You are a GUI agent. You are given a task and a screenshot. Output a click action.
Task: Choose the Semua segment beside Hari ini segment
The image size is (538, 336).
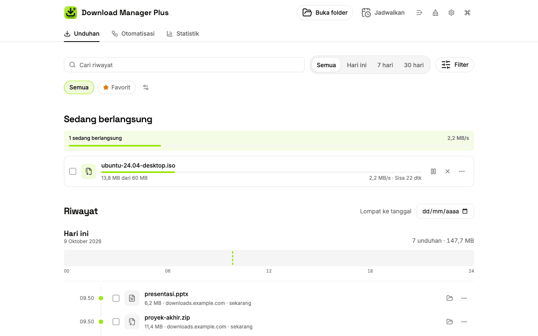(x=326, y=65)
